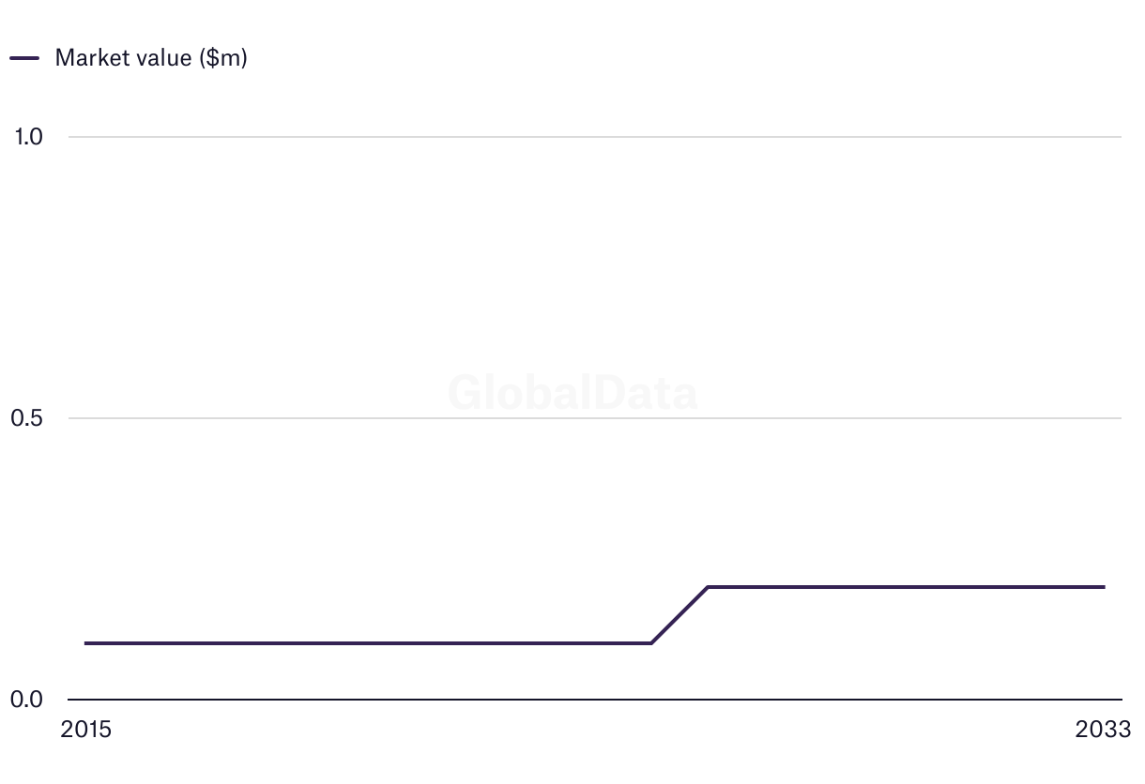1145x784 pixels.
Task: Select the 2033 x-axis label
Action: pyautogui.click(x=1104, y=730)
